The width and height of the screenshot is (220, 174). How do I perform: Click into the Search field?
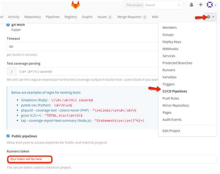click(161, 5)
